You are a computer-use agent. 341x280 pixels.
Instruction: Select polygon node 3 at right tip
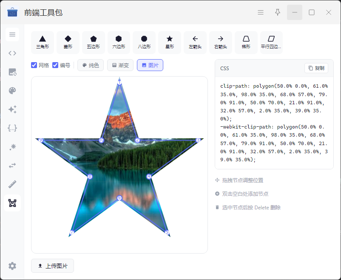(x=198, y=140)
